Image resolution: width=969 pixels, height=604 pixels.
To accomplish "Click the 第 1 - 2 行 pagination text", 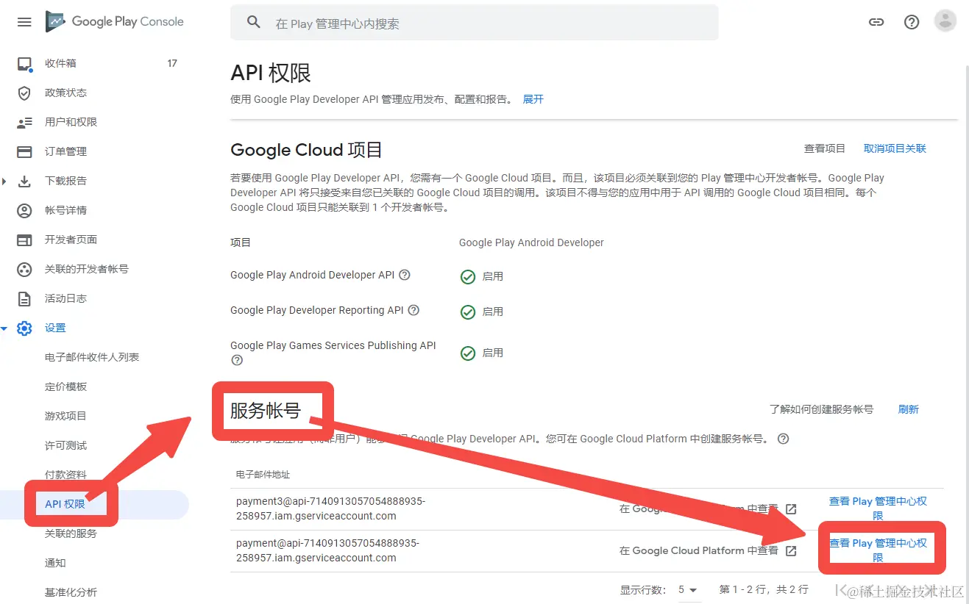I will (x=764, y=589).
